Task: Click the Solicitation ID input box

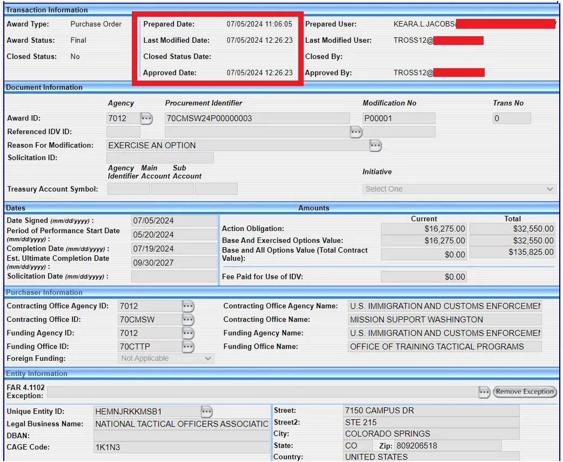Action: (x=160, y=158)
